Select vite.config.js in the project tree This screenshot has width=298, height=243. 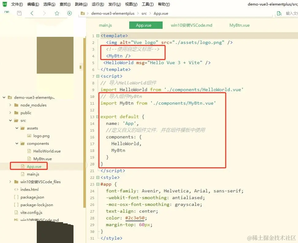point(31,212)
